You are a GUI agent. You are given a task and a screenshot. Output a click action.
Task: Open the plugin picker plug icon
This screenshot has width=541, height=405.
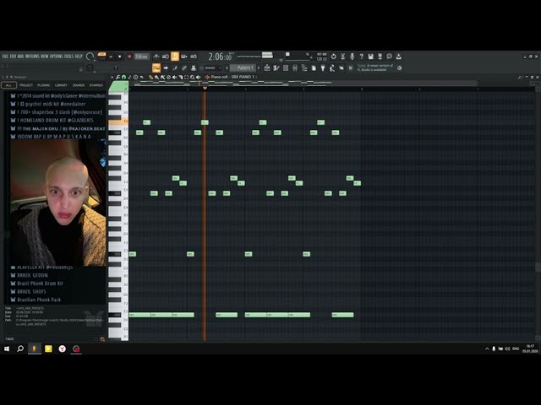point(323,67)
